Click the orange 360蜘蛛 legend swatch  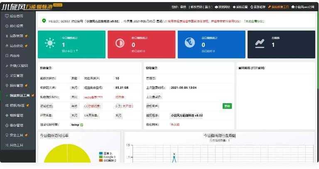(x=101, y=160)
